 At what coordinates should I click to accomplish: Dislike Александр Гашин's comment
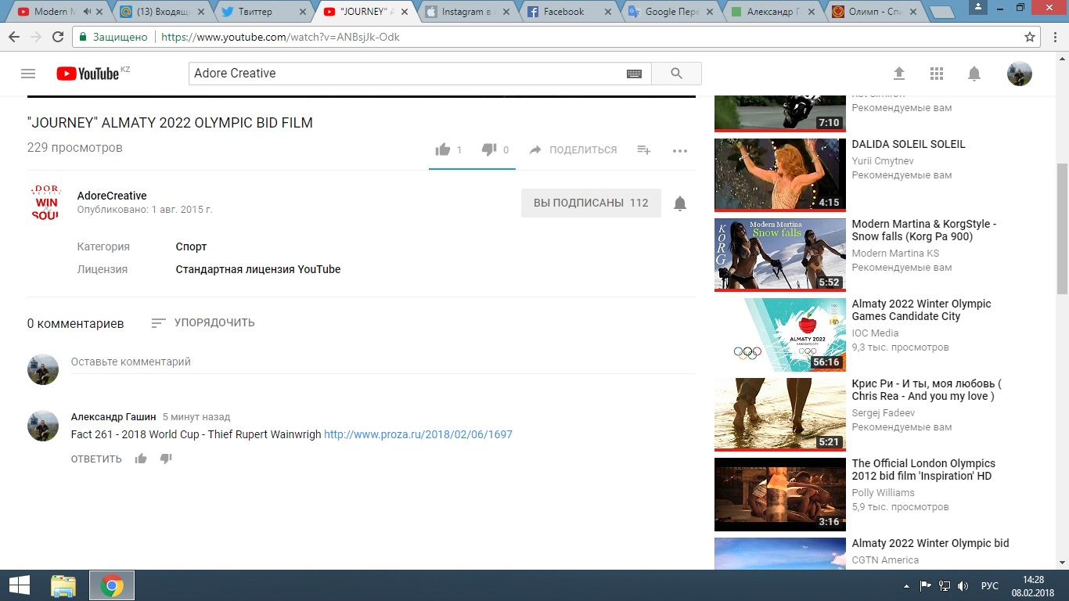pyautogui.click(x=166, y=459)
